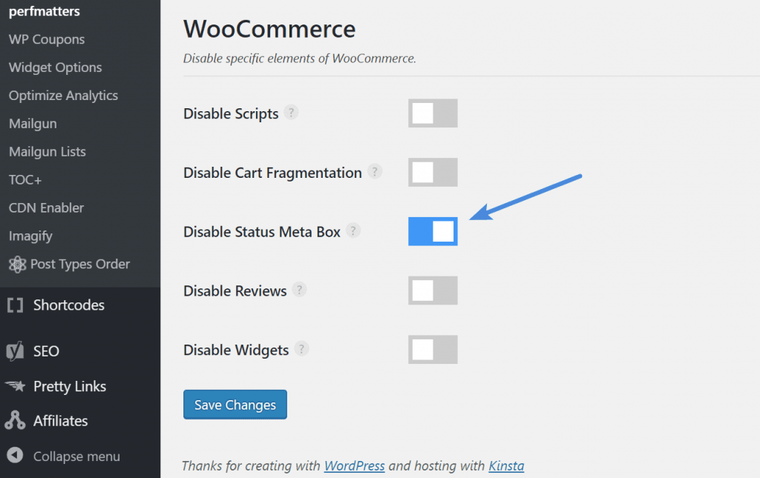Image resolution: width=760 pixels, height=478 pixels.
Task: Open the Kinsta link
Action: 506,466
